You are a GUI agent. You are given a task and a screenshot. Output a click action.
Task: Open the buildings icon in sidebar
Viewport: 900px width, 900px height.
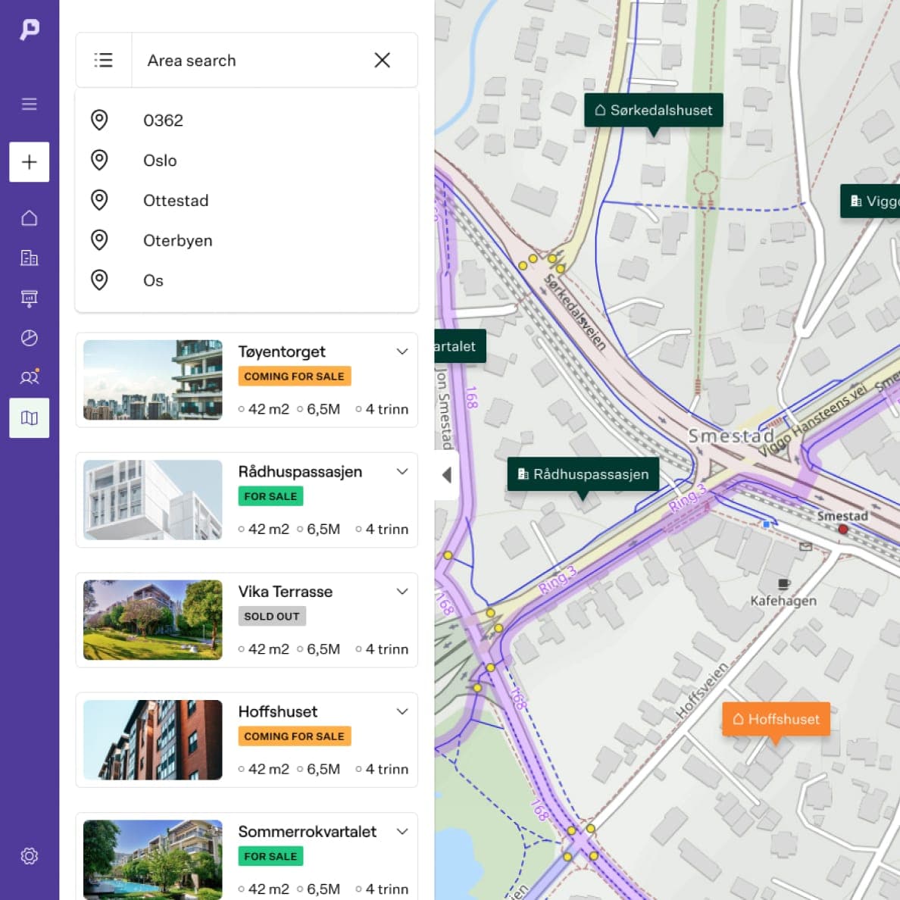[x=29, y=258]
